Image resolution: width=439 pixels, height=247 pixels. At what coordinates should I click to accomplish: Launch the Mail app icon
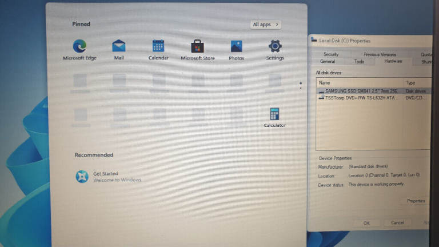coord(119,50)
